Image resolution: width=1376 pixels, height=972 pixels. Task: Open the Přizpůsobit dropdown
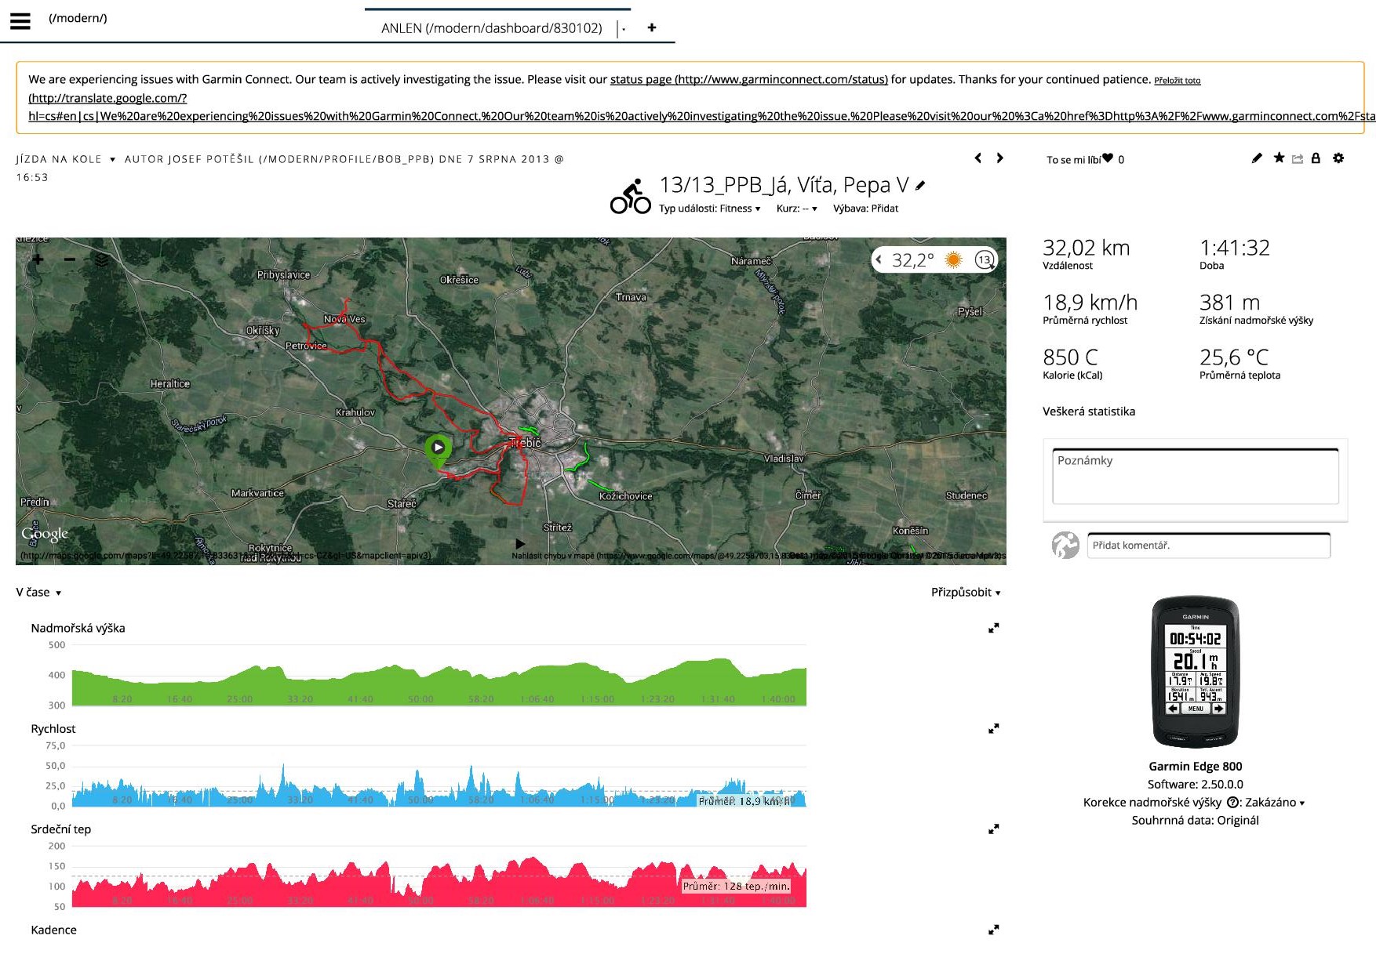pos(965,593)
